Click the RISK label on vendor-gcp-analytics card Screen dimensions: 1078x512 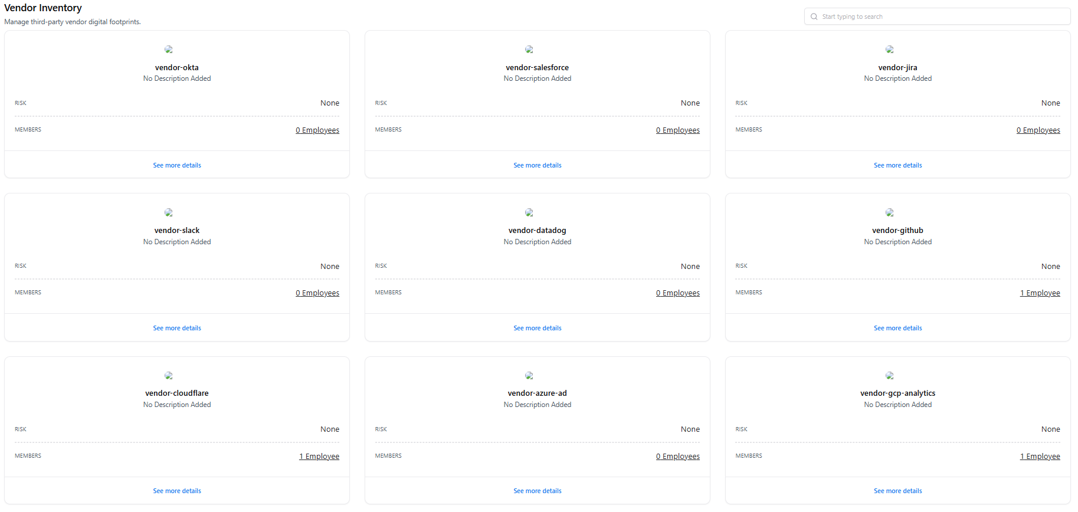point(742,429)
